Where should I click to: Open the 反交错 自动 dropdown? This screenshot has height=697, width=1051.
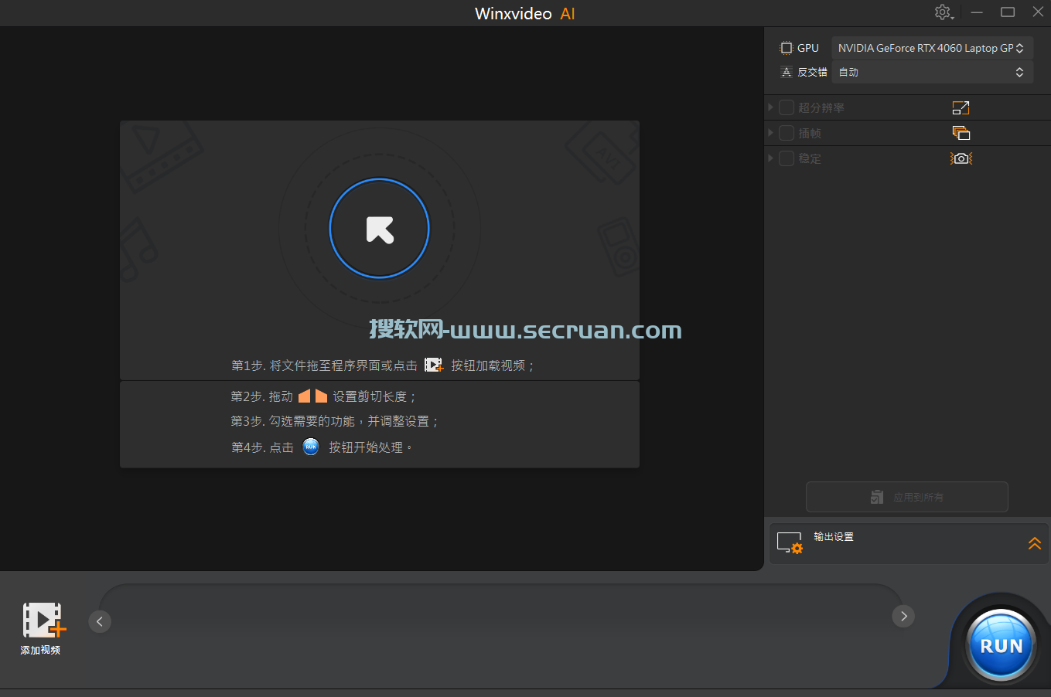point(932,72)
